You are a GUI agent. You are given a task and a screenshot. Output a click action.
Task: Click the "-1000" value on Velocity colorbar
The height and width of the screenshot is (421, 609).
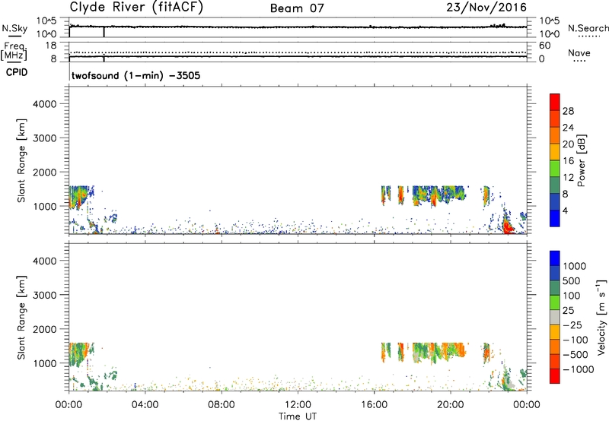coord(579,369)
